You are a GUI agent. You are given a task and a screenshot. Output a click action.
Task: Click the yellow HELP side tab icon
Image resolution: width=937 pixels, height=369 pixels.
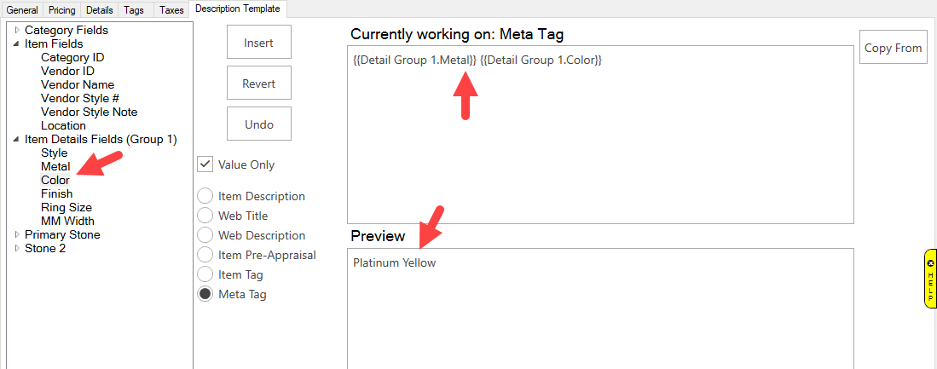click(930, 279)
